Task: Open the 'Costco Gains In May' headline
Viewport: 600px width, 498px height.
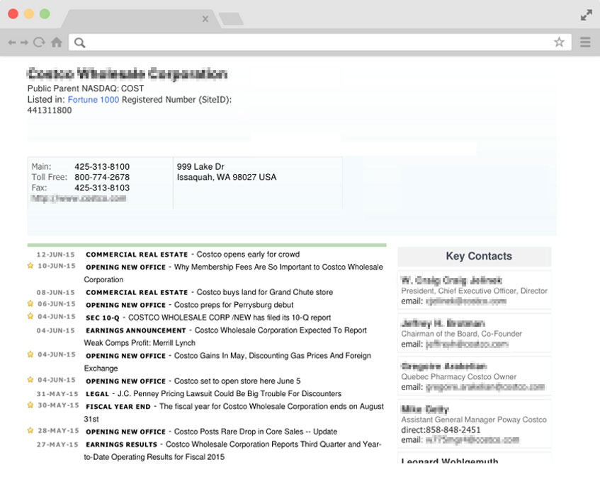Action: (x=227, y=362)
